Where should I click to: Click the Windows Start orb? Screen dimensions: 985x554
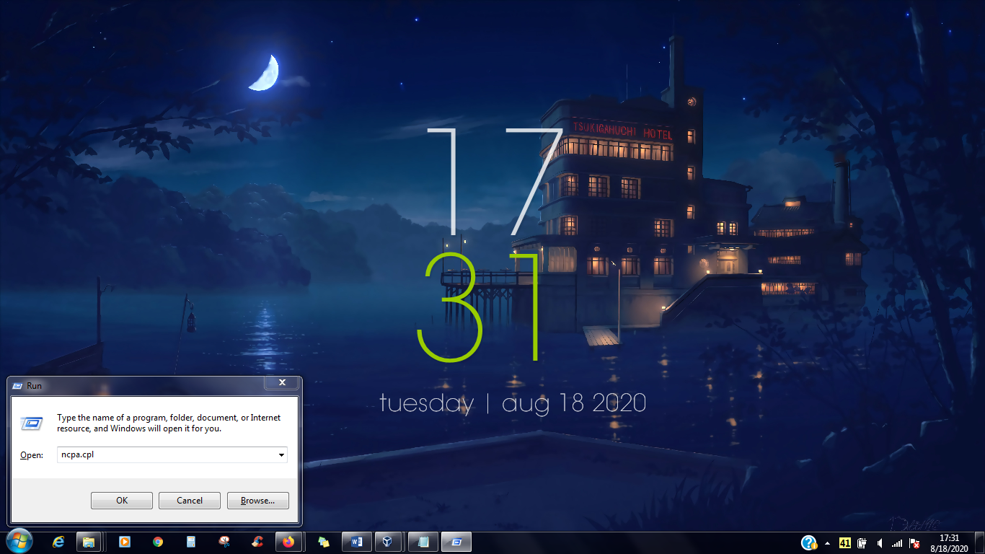coord(19,541)
